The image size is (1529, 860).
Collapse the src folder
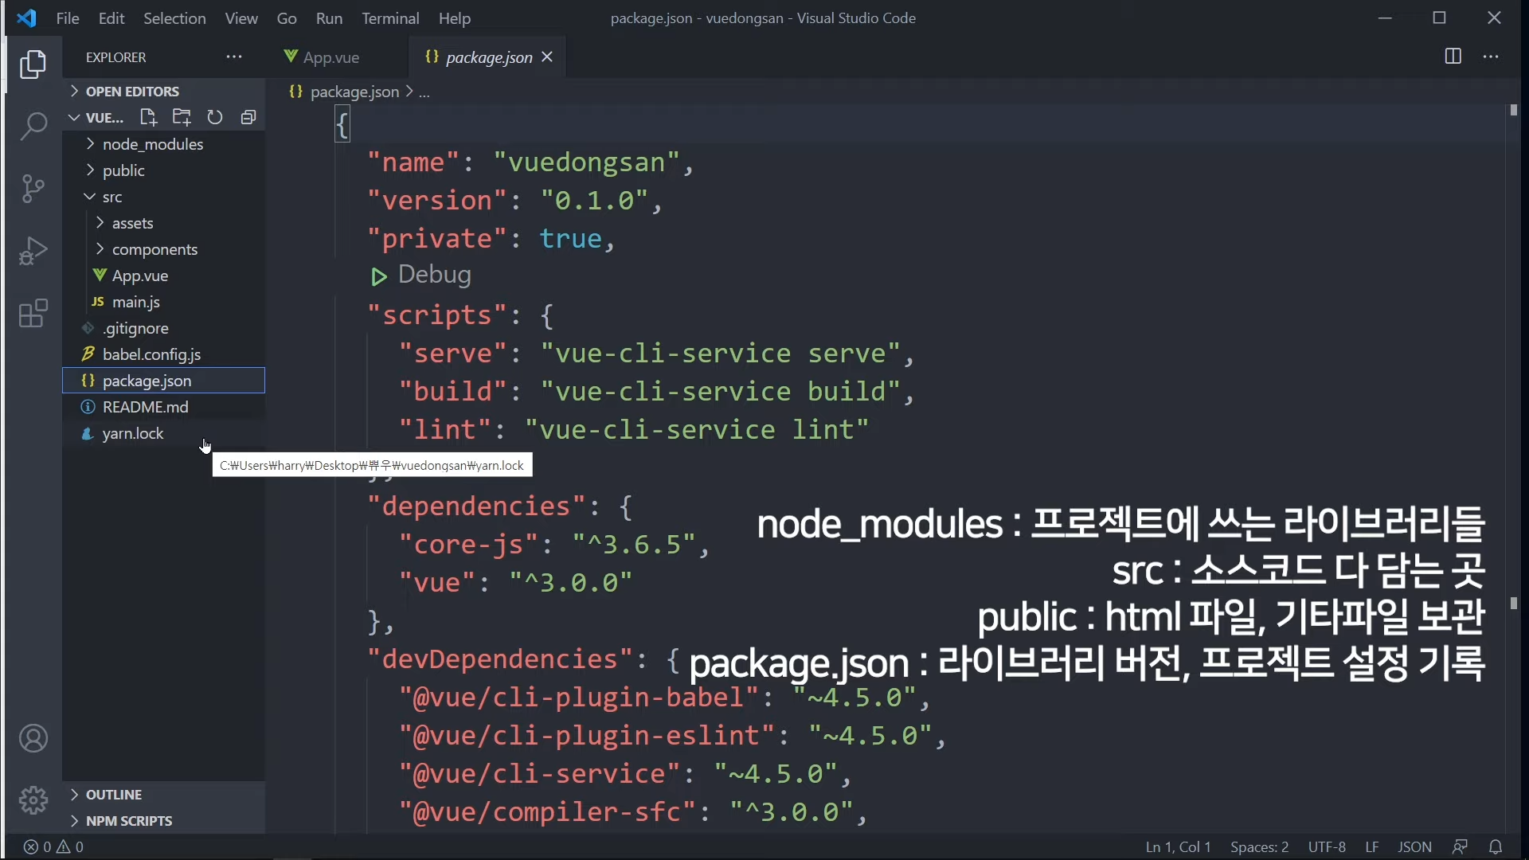pyautogui.click(x=112, y=197)
